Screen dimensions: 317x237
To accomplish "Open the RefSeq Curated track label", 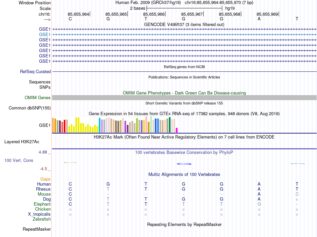I will pos(35,71).
